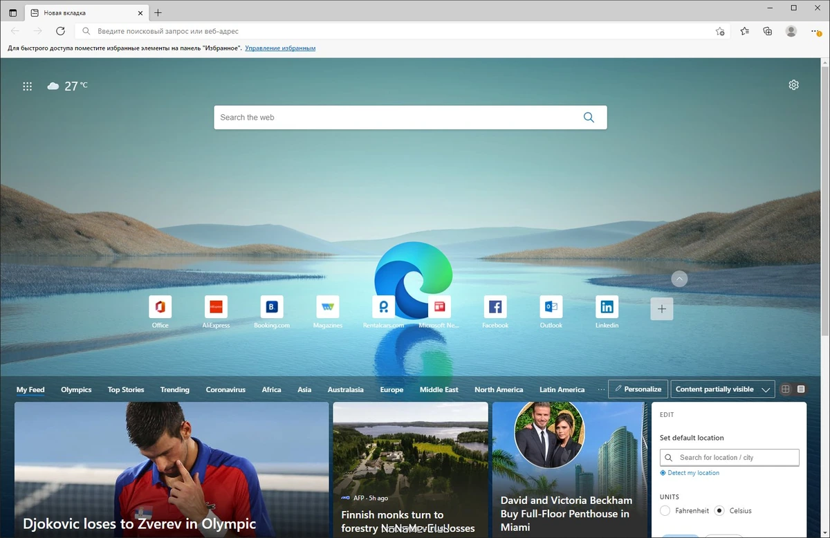The image size is (830, 538).
Task: Select the Coronavirus tab
Action: (225, 389)
